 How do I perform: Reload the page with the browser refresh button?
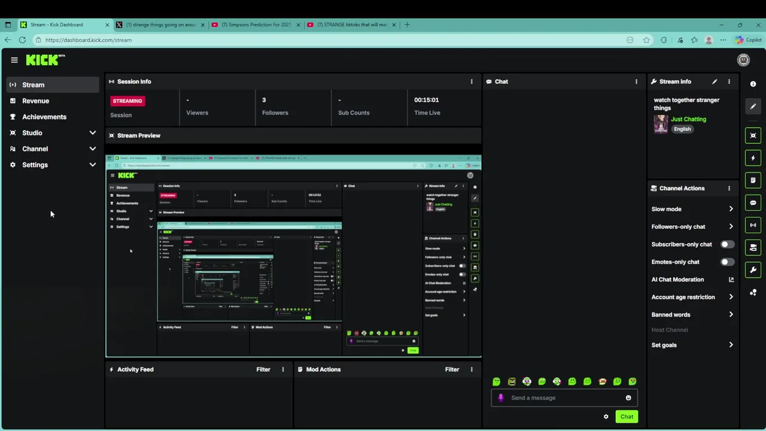point(22,40)
